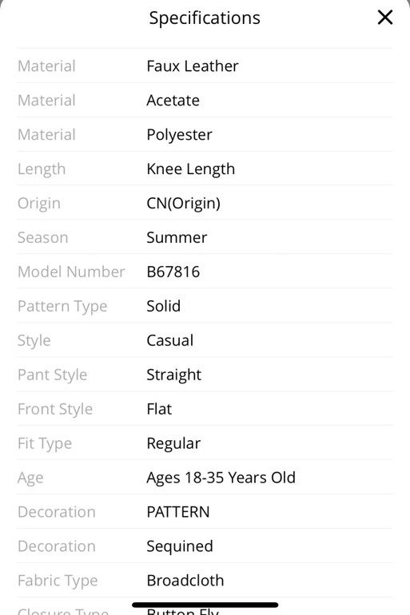The width and height of the screenshot is (410, 615).
Task: Tap the black home indicator bar
Action: [205, 605]
